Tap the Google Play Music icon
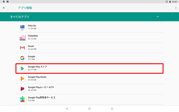This screenshot has width=179, height=112. 22,79
